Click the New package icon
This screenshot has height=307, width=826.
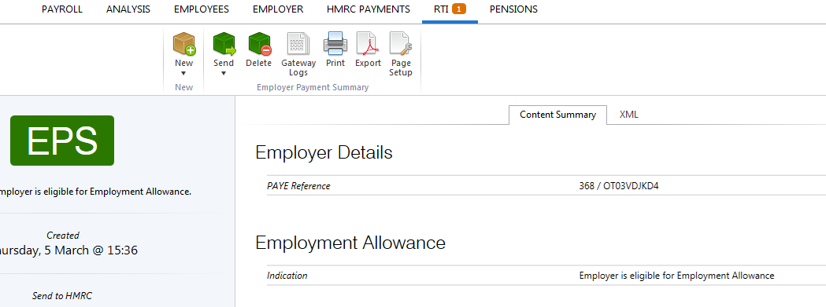[183, 44]
